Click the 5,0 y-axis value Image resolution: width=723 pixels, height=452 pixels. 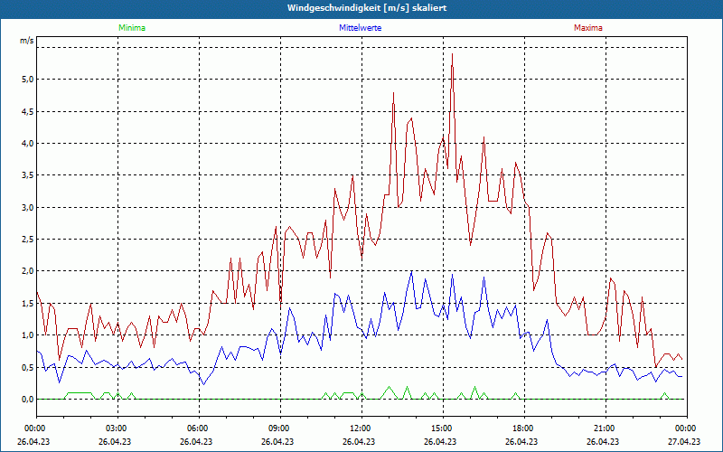click(28, 80)
